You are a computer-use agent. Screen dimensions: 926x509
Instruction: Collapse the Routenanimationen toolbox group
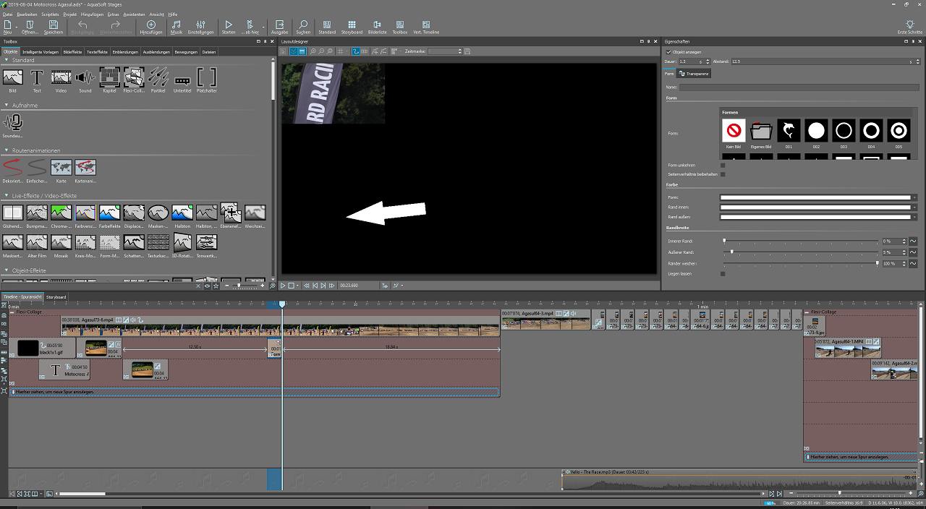(7, 150)
